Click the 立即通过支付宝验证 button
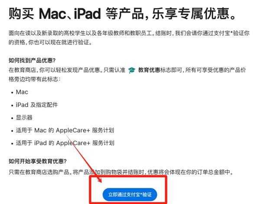Screen dimensions: 260x204 click(x=130, y=194)
